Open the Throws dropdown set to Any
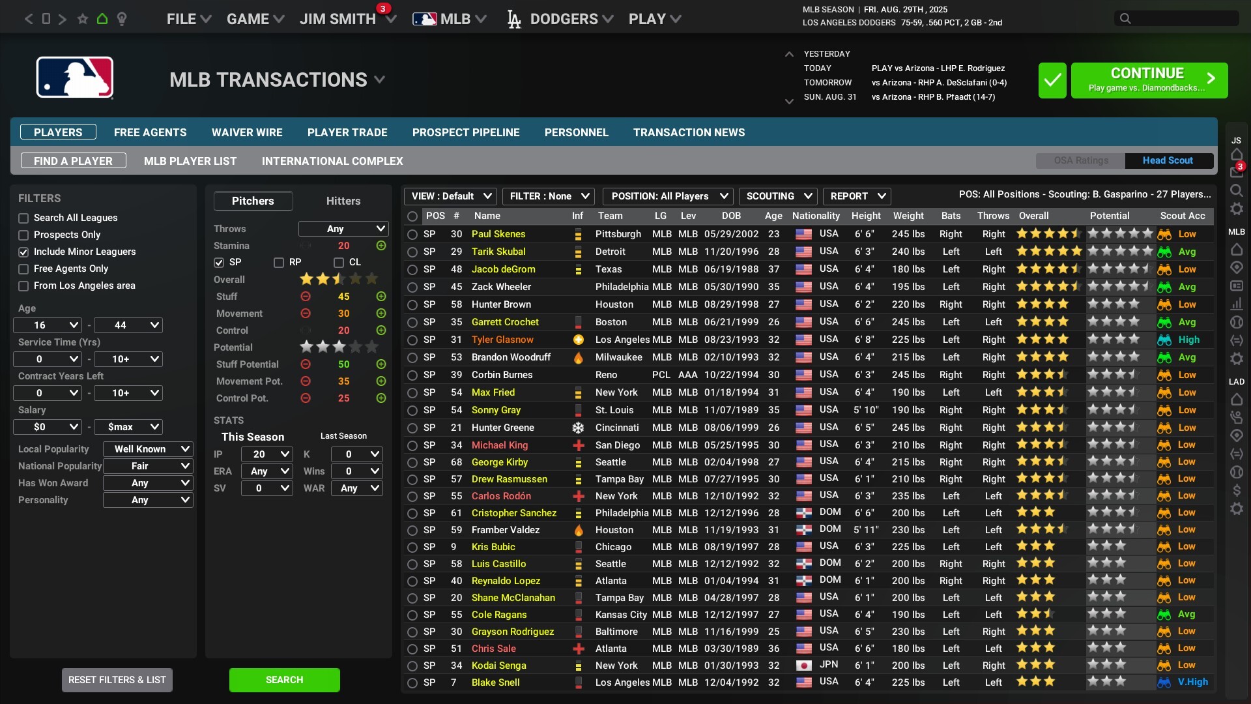1251x704 pixels. pos(343,228)
